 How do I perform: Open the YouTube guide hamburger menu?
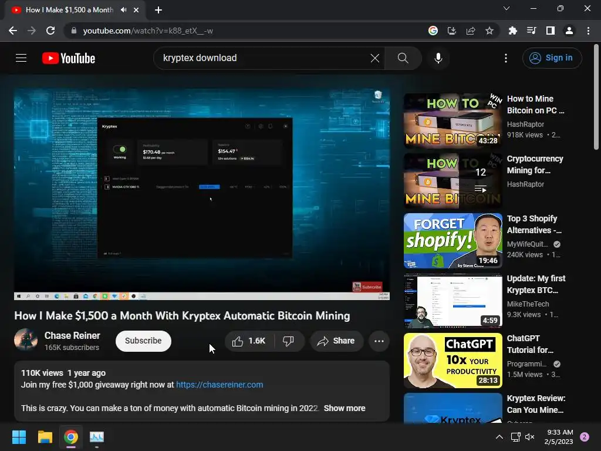21,58
